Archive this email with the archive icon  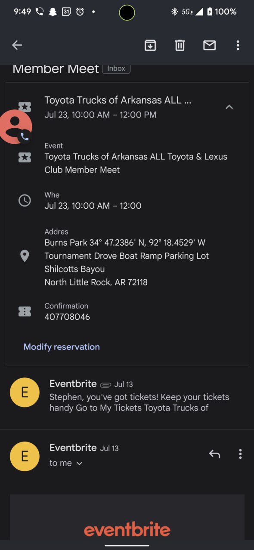pos(150,45)
